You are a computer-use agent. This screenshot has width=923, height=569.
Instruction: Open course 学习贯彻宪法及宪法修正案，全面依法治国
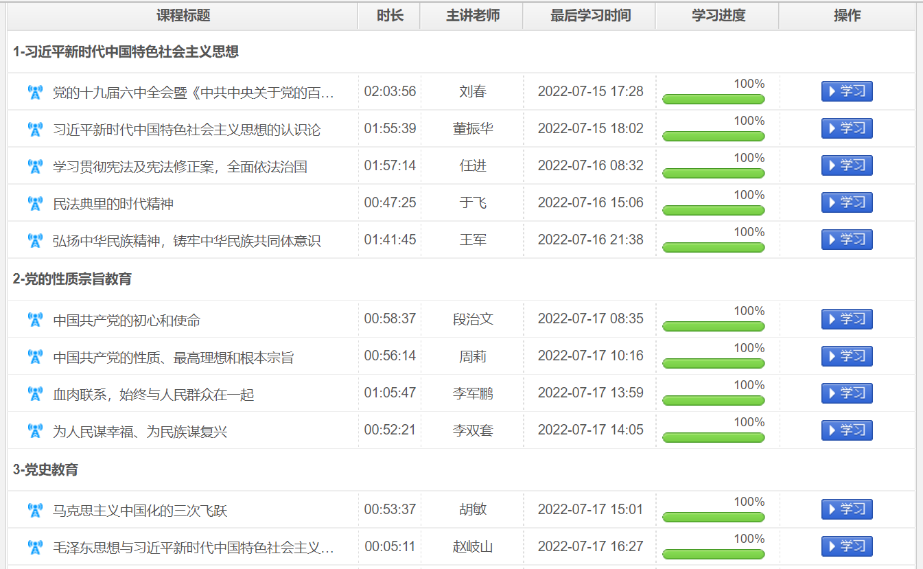coord(180,167)
